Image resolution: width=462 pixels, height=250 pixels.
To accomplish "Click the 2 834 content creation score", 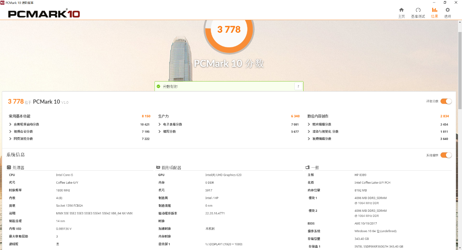I will pyautogui.click(x=445, y=116).
